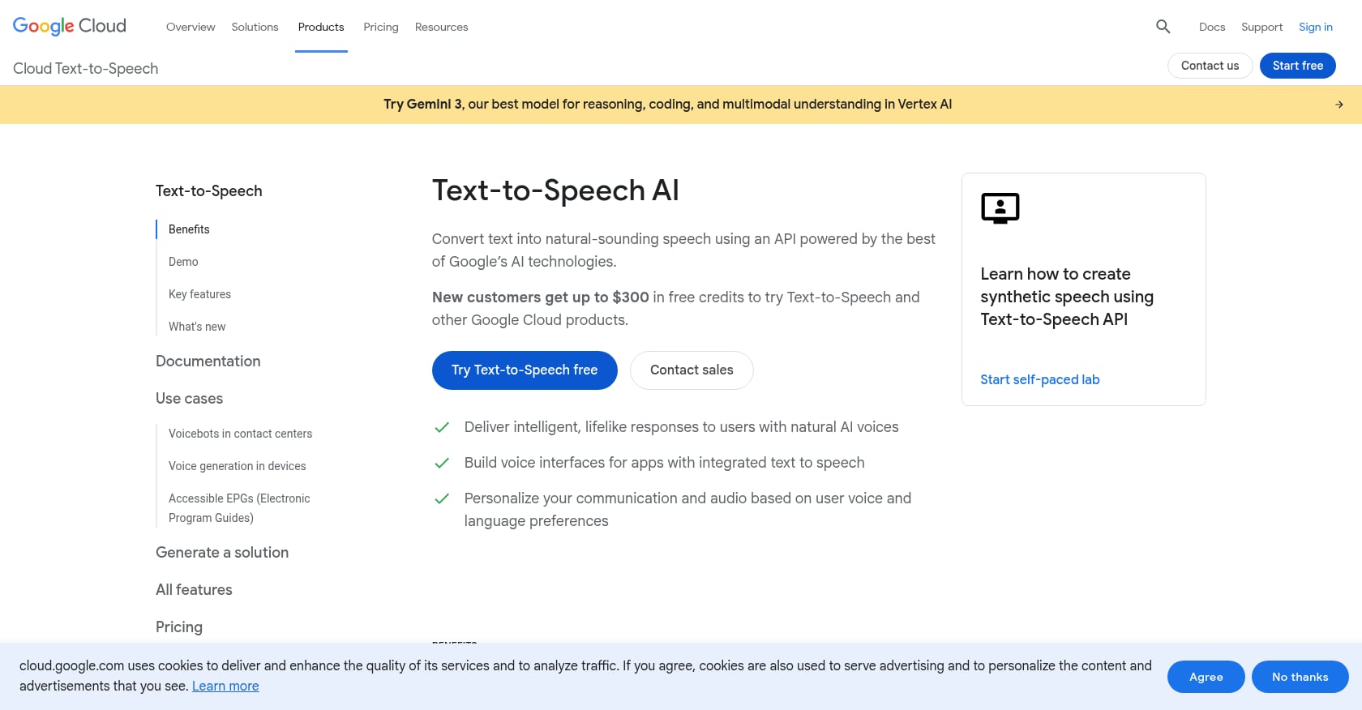Open the search magnifier icon

tap(1163, 27)
